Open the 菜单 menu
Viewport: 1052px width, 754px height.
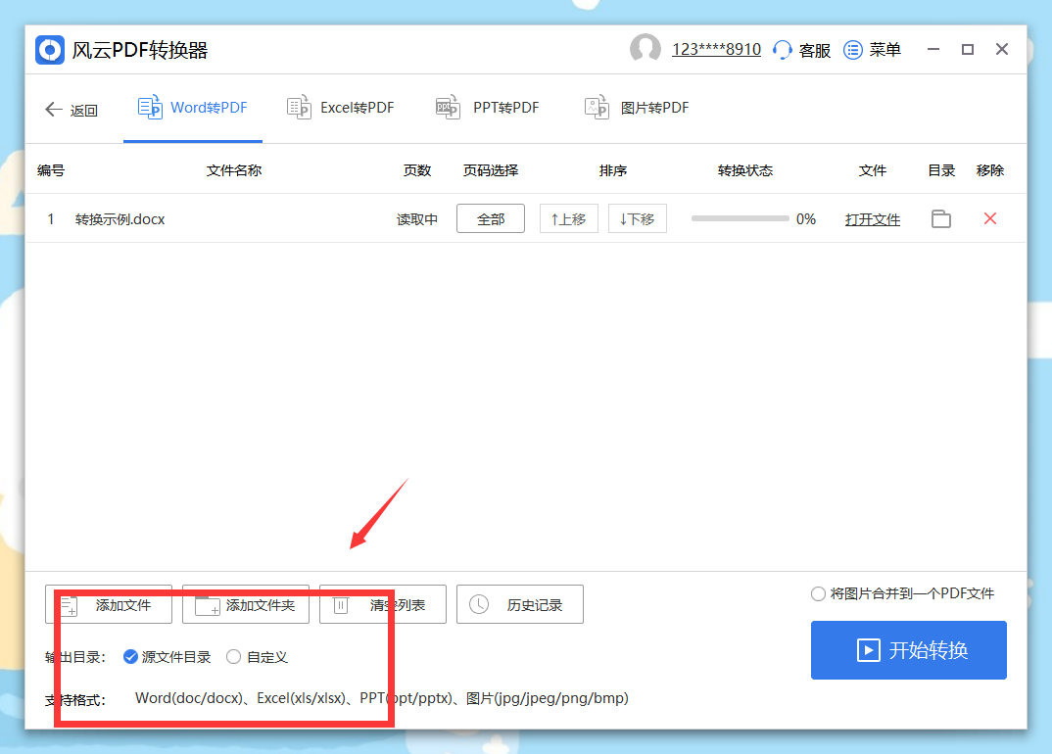click(x=872, y=50)
